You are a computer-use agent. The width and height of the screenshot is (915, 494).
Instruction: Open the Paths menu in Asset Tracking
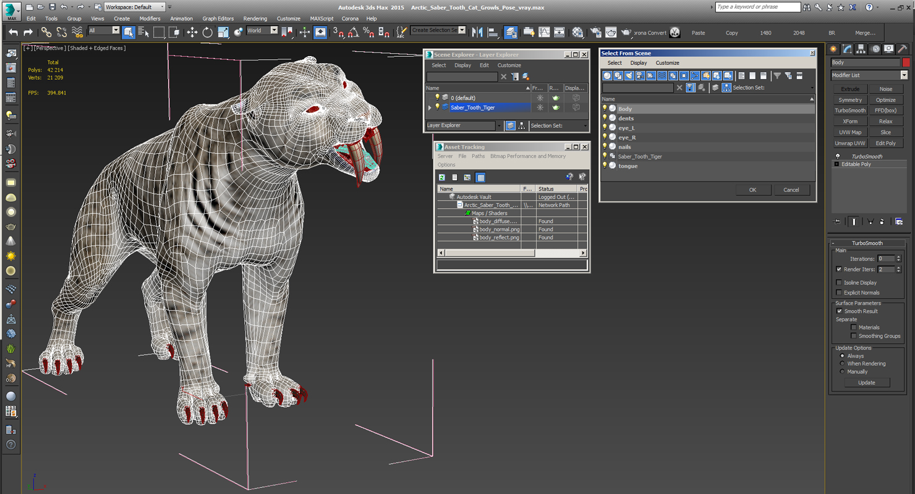click(479, 156)
